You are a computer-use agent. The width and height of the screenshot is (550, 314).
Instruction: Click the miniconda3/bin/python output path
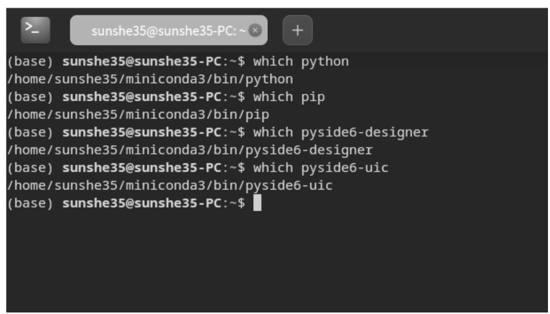click(x=150, y=79)
